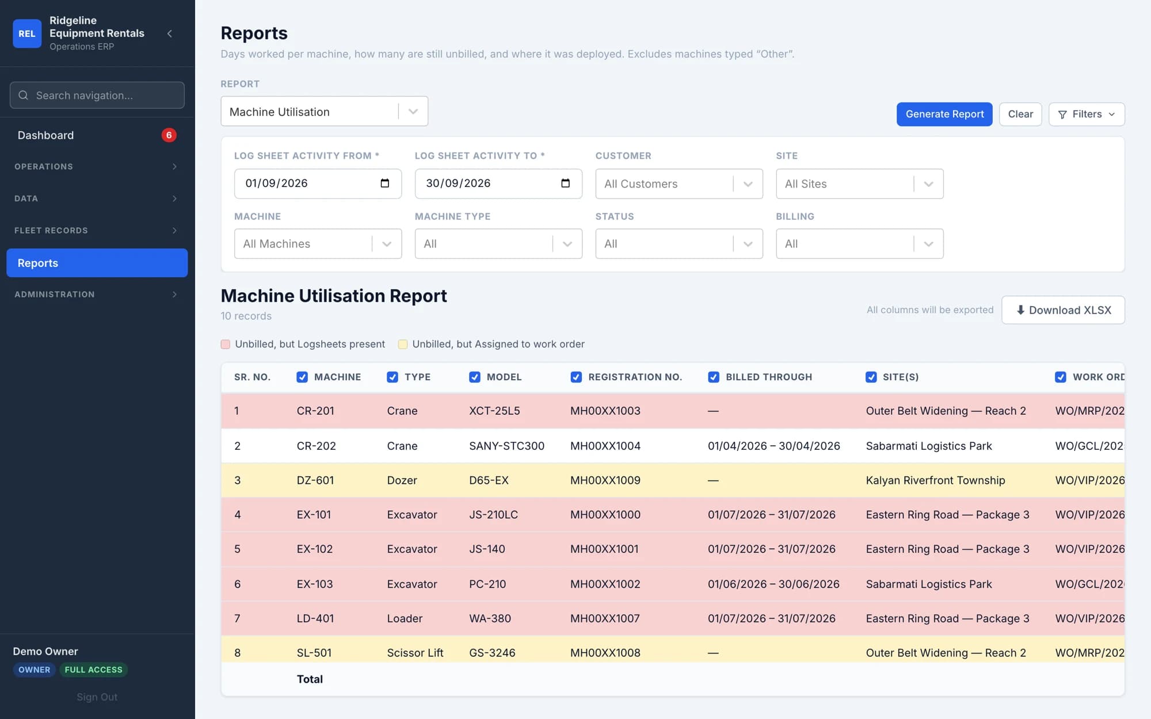Toggle the BILLED THROUGH column checkbox
The image size is (1151, 719).
[714, 377]
